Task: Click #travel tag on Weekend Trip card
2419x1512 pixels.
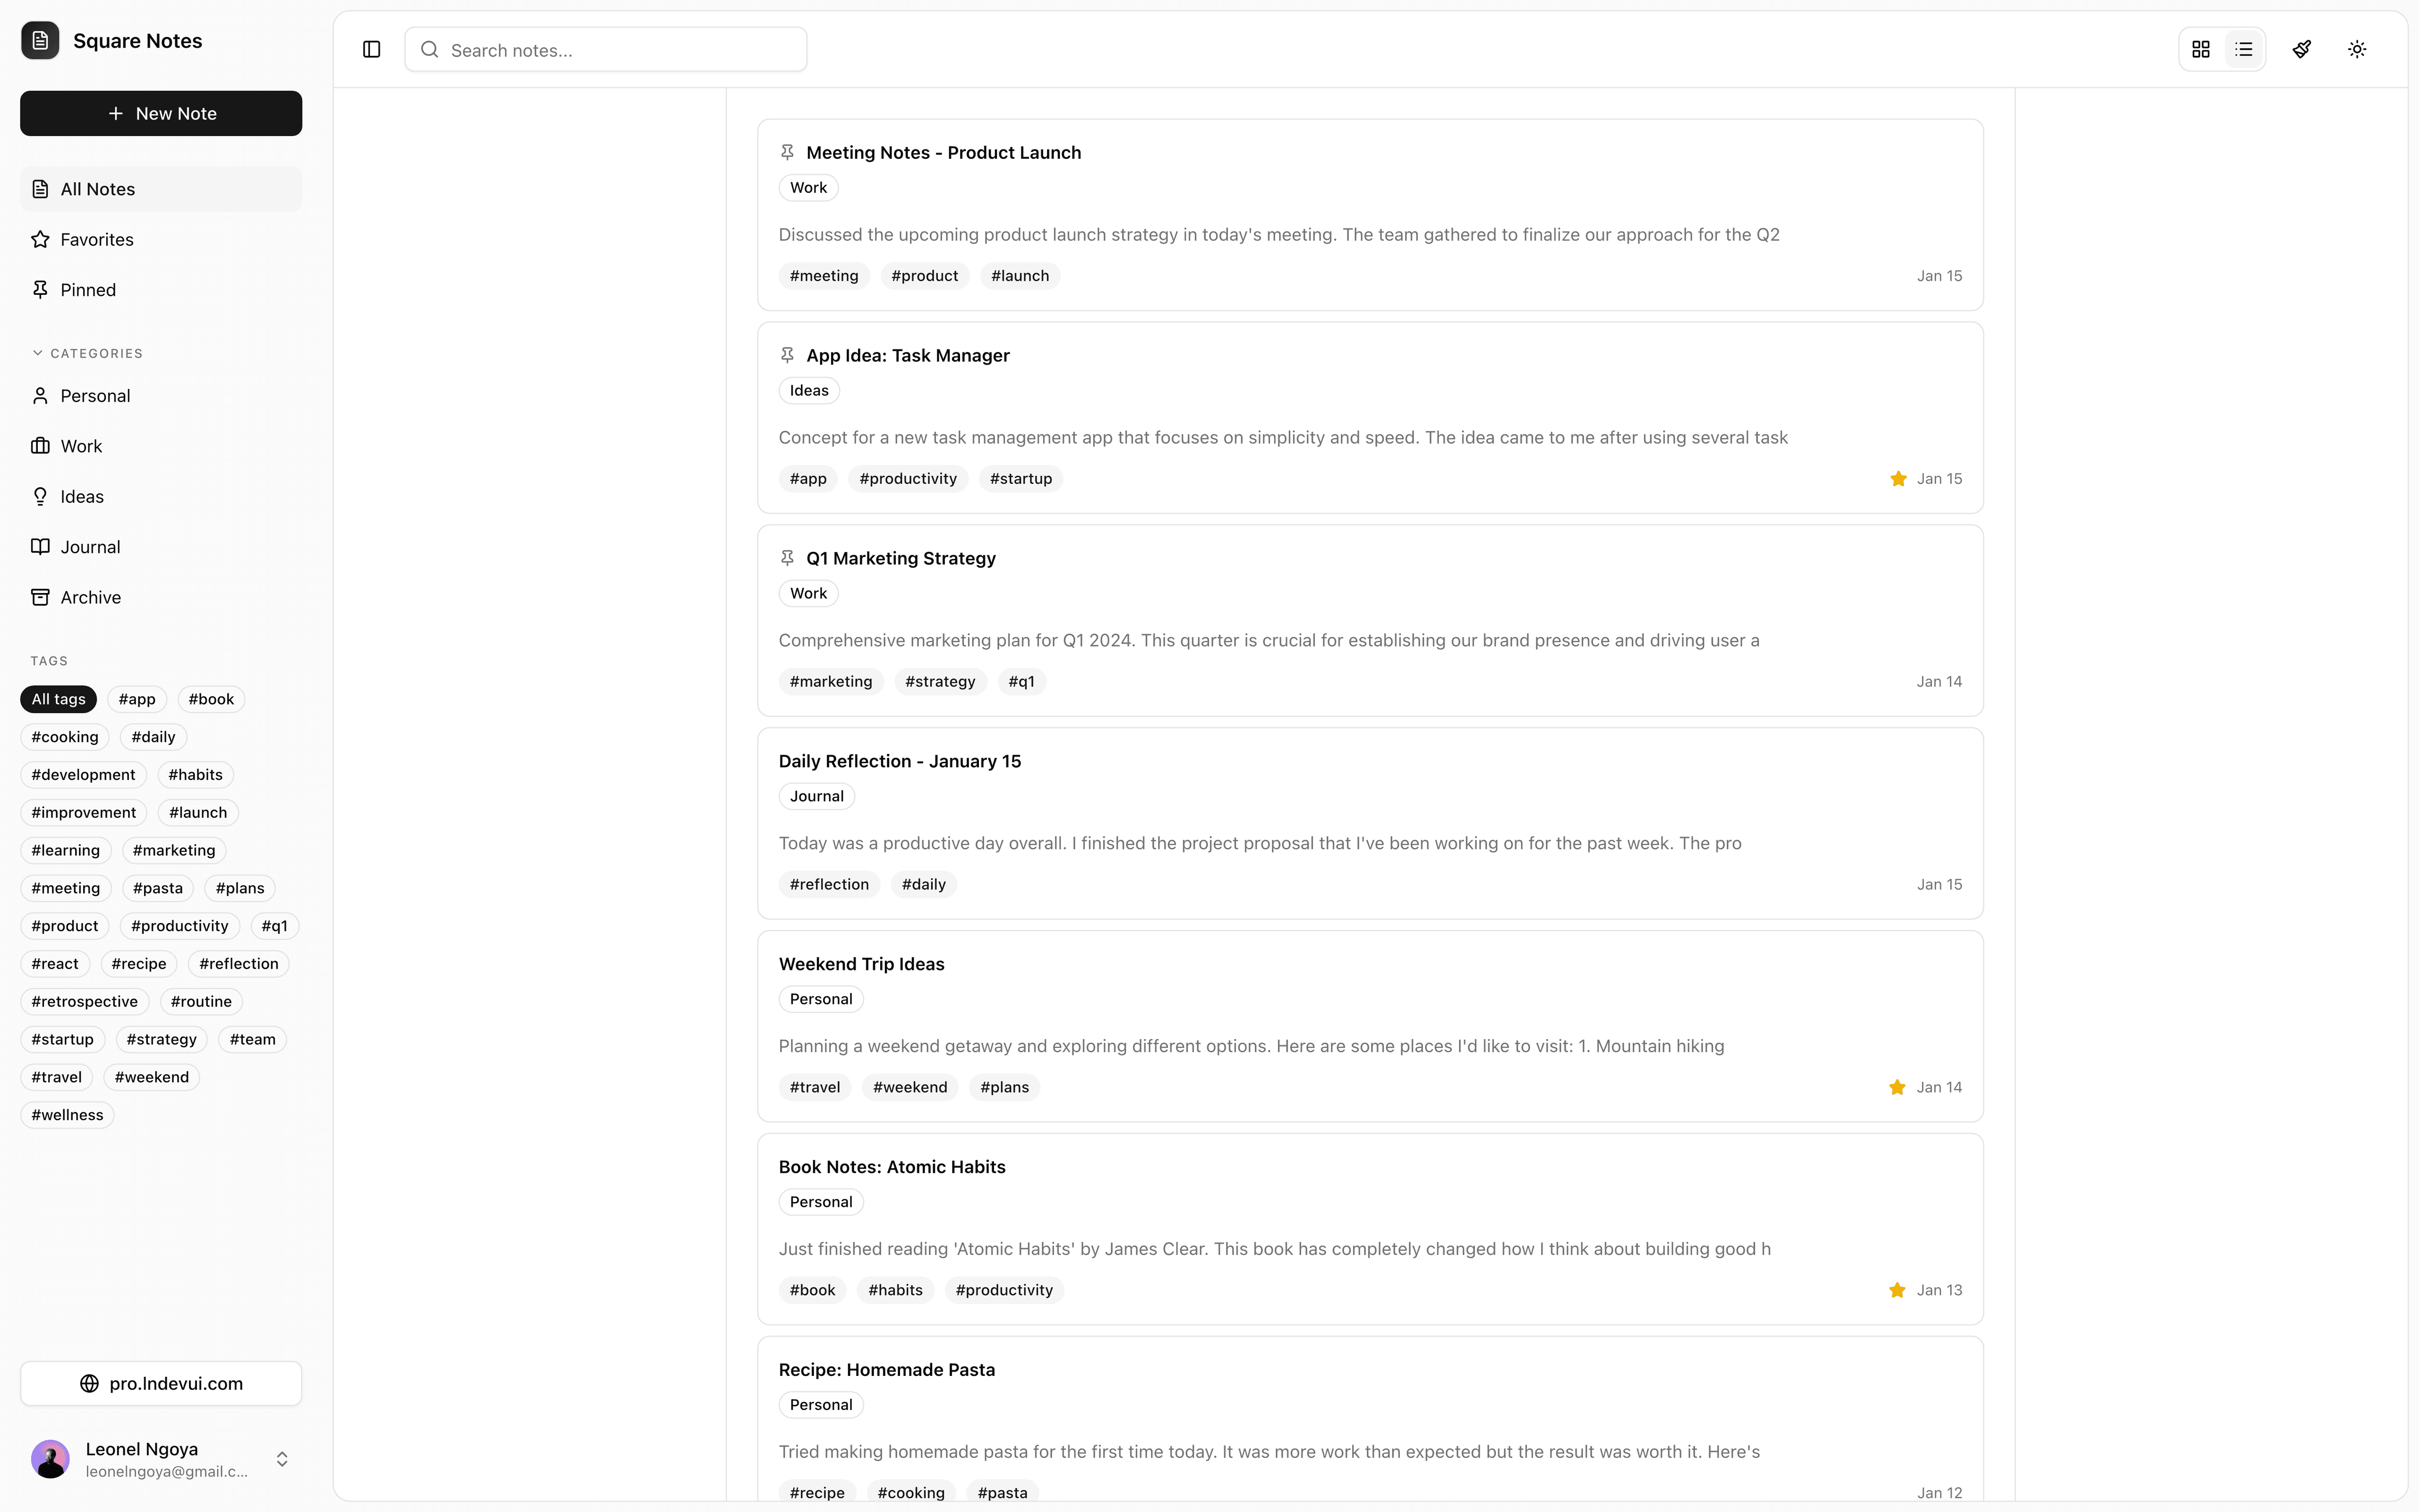Action: tap(815, 1088)
